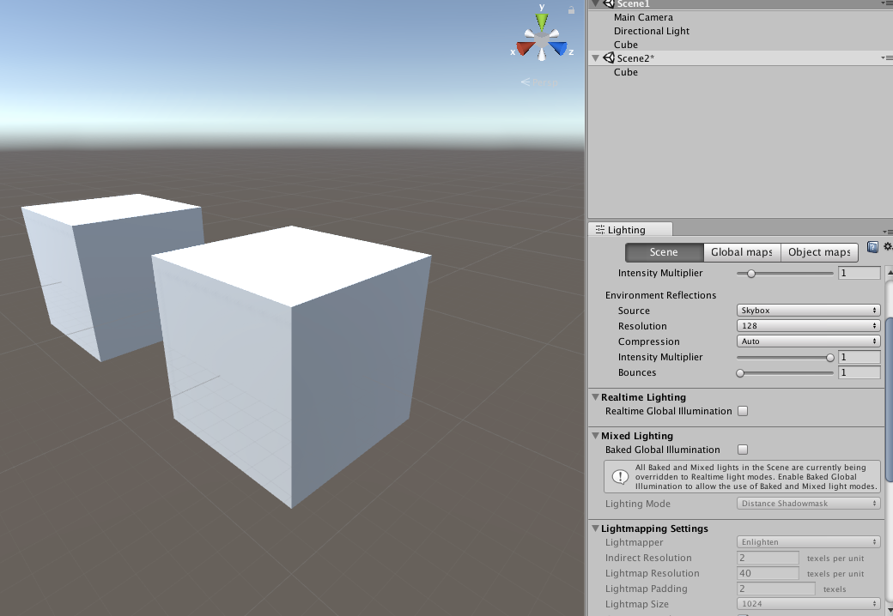Switch to the Object maps tab
Image resolution: width=893 pixels, height=616 pixels.
pos(819,252)
